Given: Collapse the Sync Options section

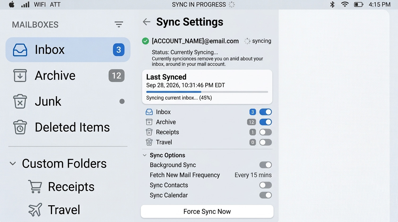Looking at the screenshot, I should click(x=145, y=155).
